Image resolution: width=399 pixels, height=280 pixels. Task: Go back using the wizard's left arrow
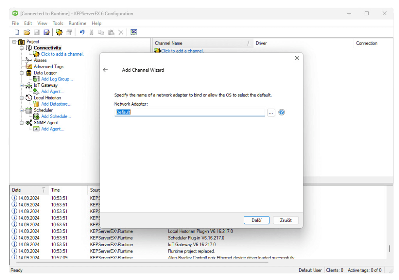click(x=105, y=70)
